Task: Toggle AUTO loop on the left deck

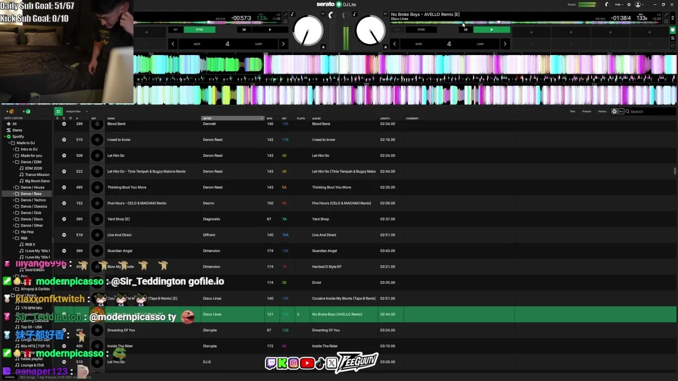Action: 197,44
